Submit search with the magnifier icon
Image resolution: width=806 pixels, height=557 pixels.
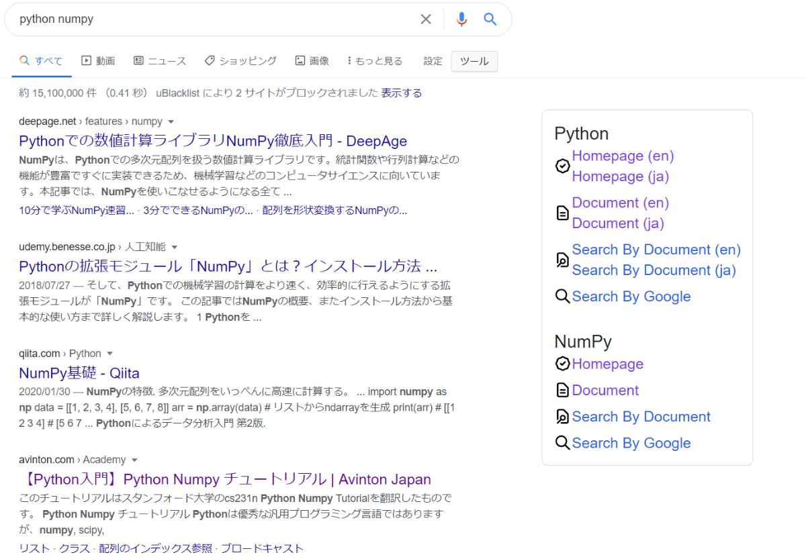(x=490, y=19)
